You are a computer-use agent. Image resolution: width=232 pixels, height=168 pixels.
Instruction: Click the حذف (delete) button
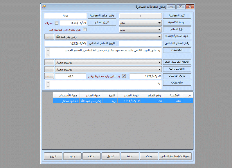91,156
